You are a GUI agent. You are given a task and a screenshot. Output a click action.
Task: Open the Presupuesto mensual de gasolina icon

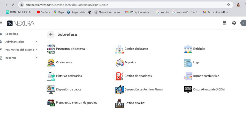tap(51, 103)
